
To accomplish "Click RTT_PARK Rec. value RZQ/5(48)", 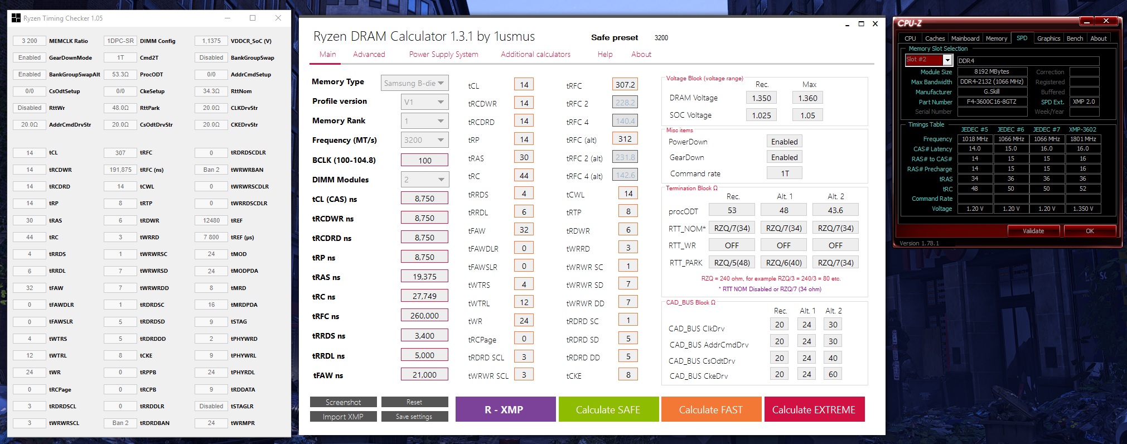I will (x=732, y=263).
